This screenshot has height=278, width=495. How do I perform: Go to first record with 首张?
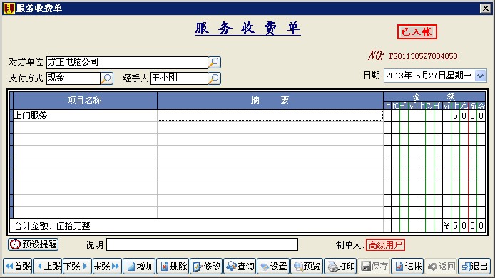click(x=18, y=267)
